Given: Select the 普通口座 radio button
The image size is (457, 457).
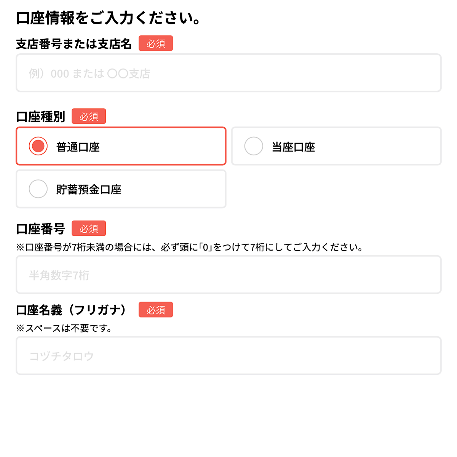Looking at the screenshot, I should coord(38,146).
